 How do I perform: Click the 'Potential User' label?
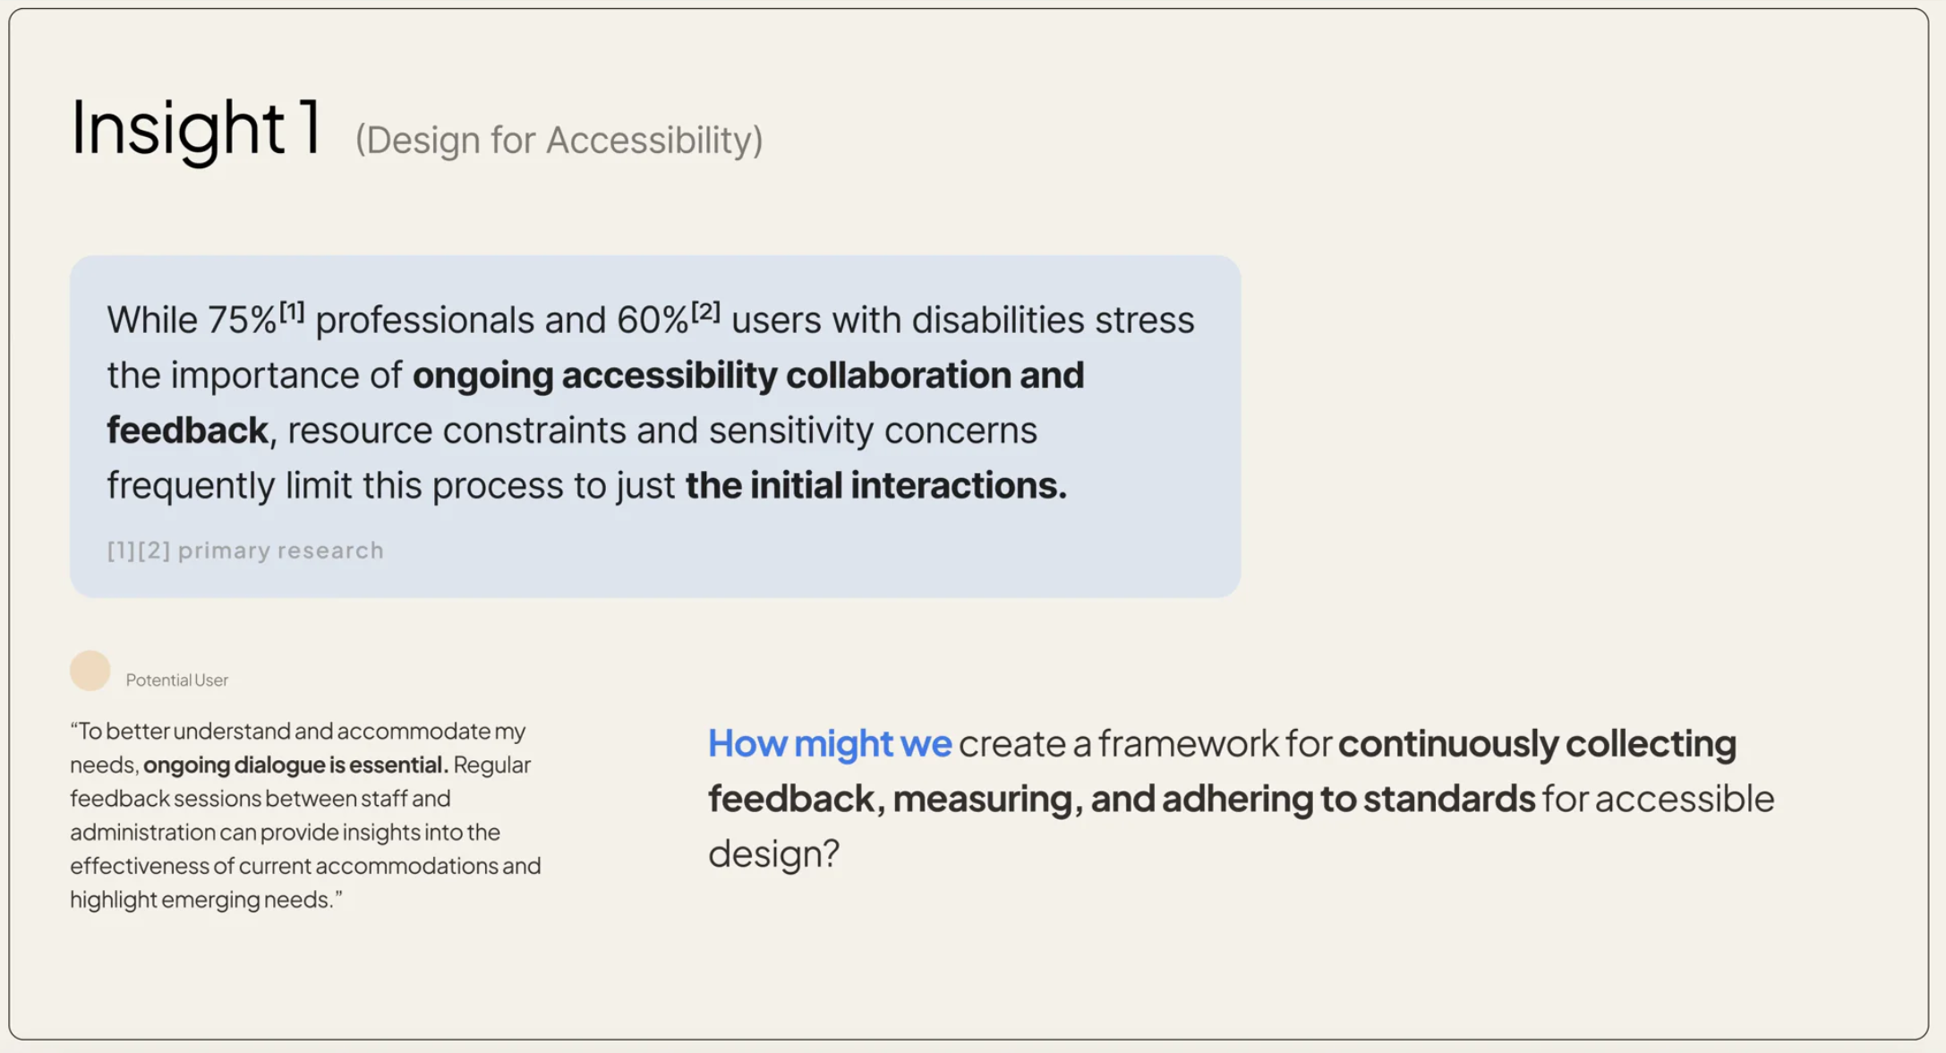tap(177, 680)
